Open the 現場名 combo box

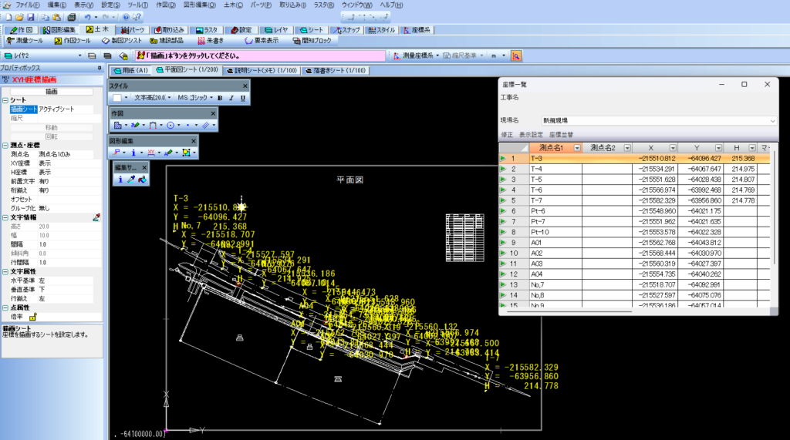pyautogui.click(x=771, y=121)
